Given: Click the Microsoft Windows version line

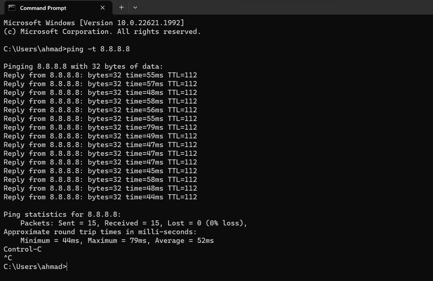Looking at the screenshot, I should point(93,23).
